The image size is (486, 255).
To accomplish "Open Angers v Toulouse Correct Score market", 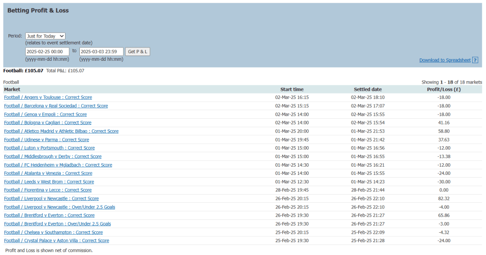I will click(x=48, y=97).
